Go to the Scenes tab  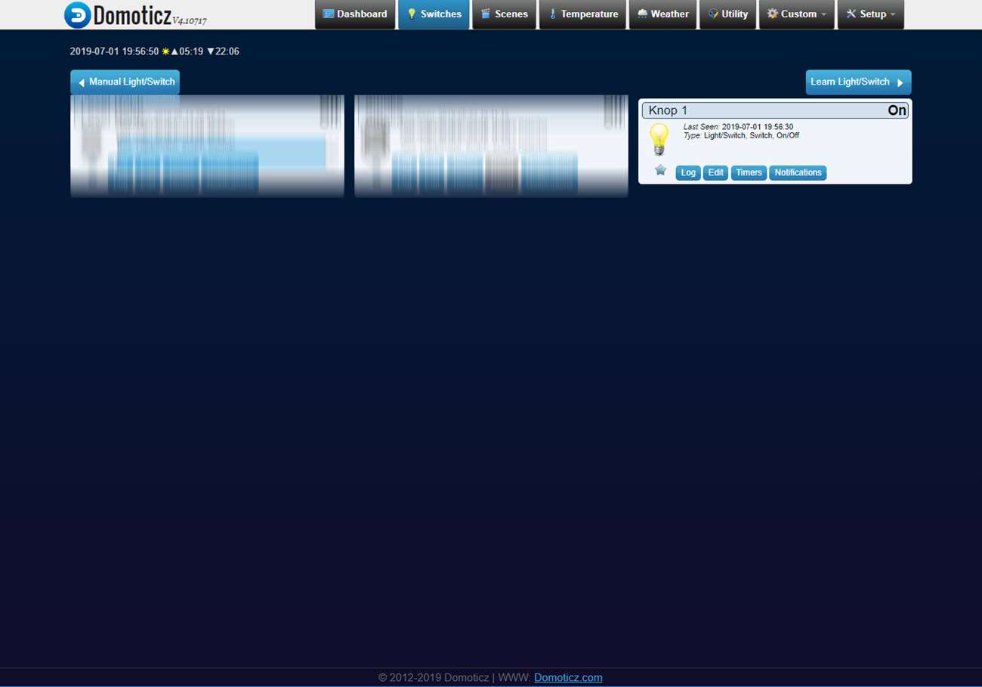coord(505,14)
